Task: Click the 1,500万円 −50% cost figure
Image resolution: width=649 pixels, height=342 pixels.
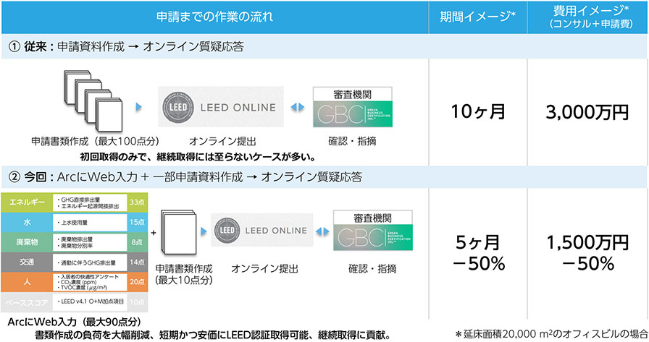Action: point(587,253)
